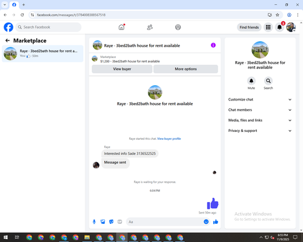Open the Chrome three-dot menu
Screen dimensions: 303x242
(298, 15)
